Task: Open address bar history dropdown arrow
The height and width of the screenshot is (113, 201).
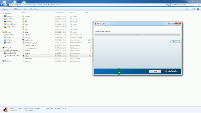Action: [x=165, y=5]
